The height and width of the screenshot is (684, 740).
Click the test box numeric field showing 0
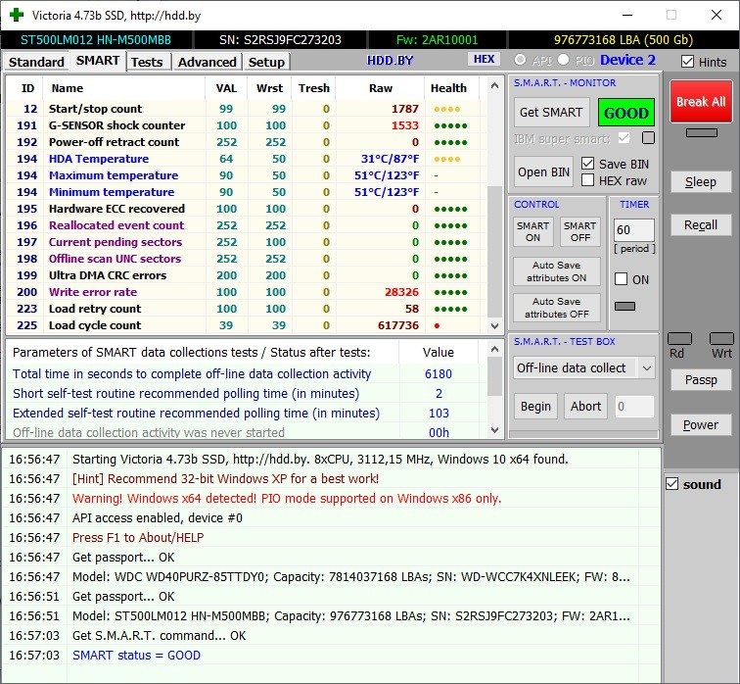(x=634, y=407)
